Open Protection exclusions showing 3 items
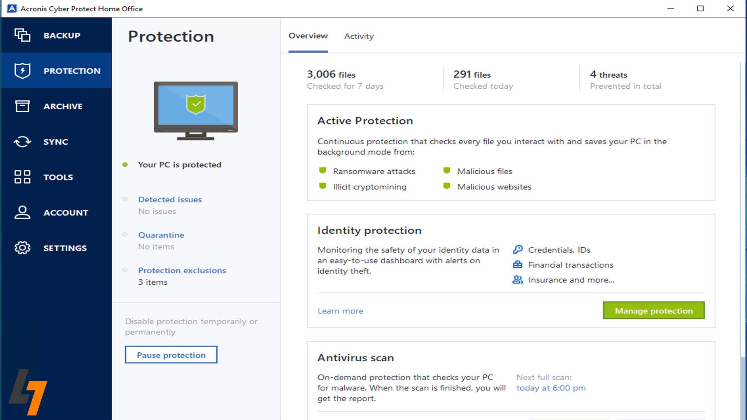The height and width of the screenshot is (420, 747). 182,270
